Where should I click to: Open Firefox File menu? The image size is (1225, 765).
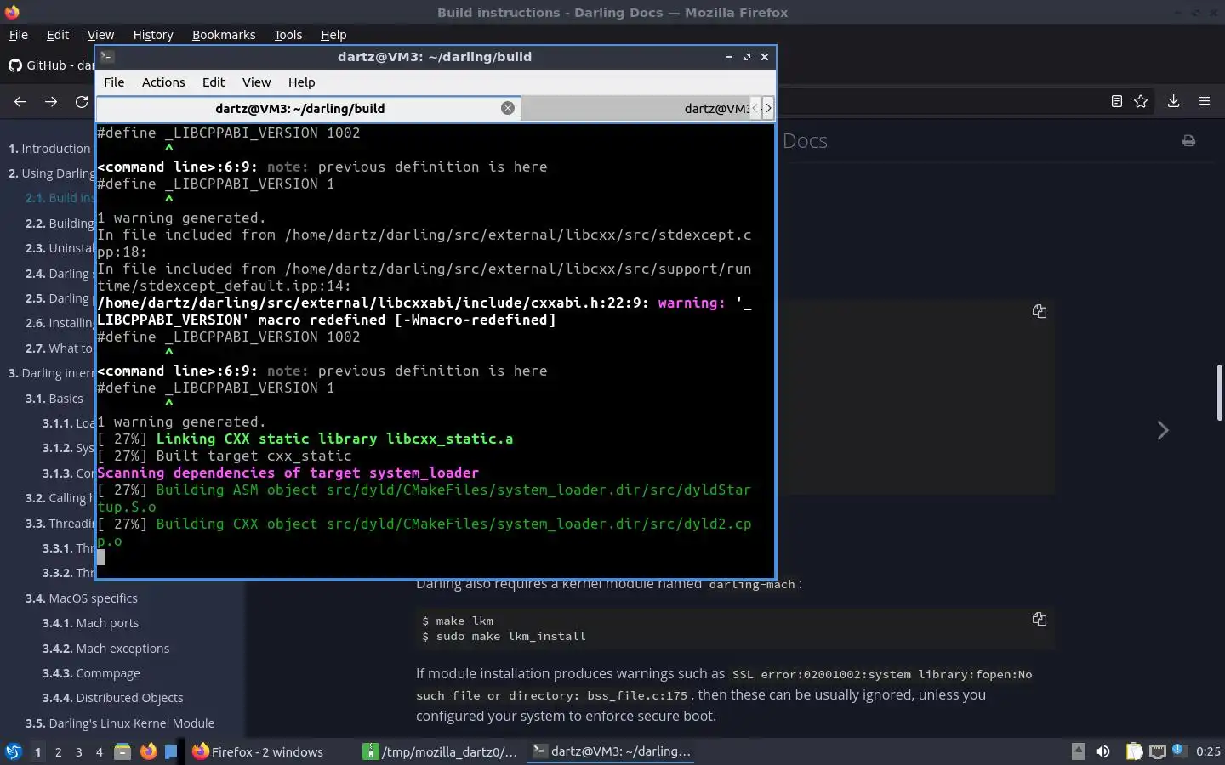point(18,35)
